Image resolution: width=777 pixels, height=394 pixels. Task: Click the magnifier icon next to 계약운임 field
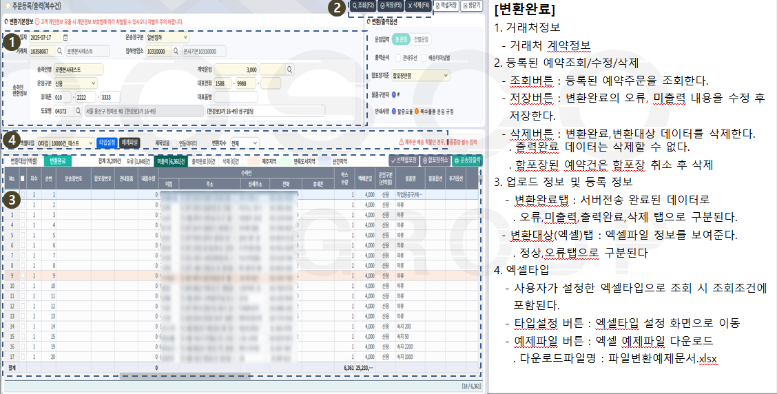click(x=290, y=70)
